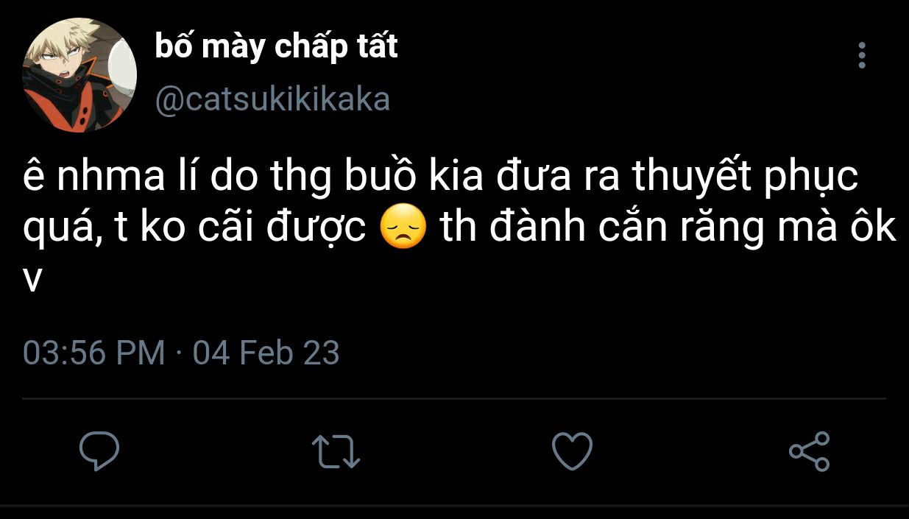Click the sad face emoji in tweet
Image resolution: width=909 pixels, height=519 pixels.
click(403, 230)
